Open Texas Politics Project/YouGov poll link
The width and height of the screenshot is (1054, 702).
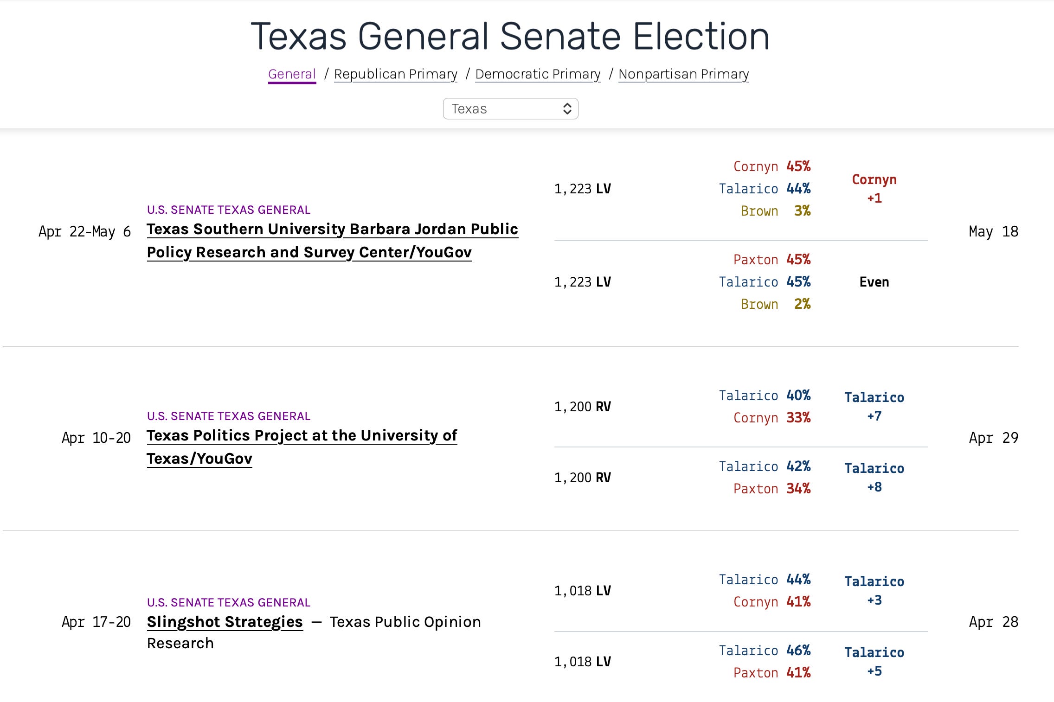(x=302, y=447)
